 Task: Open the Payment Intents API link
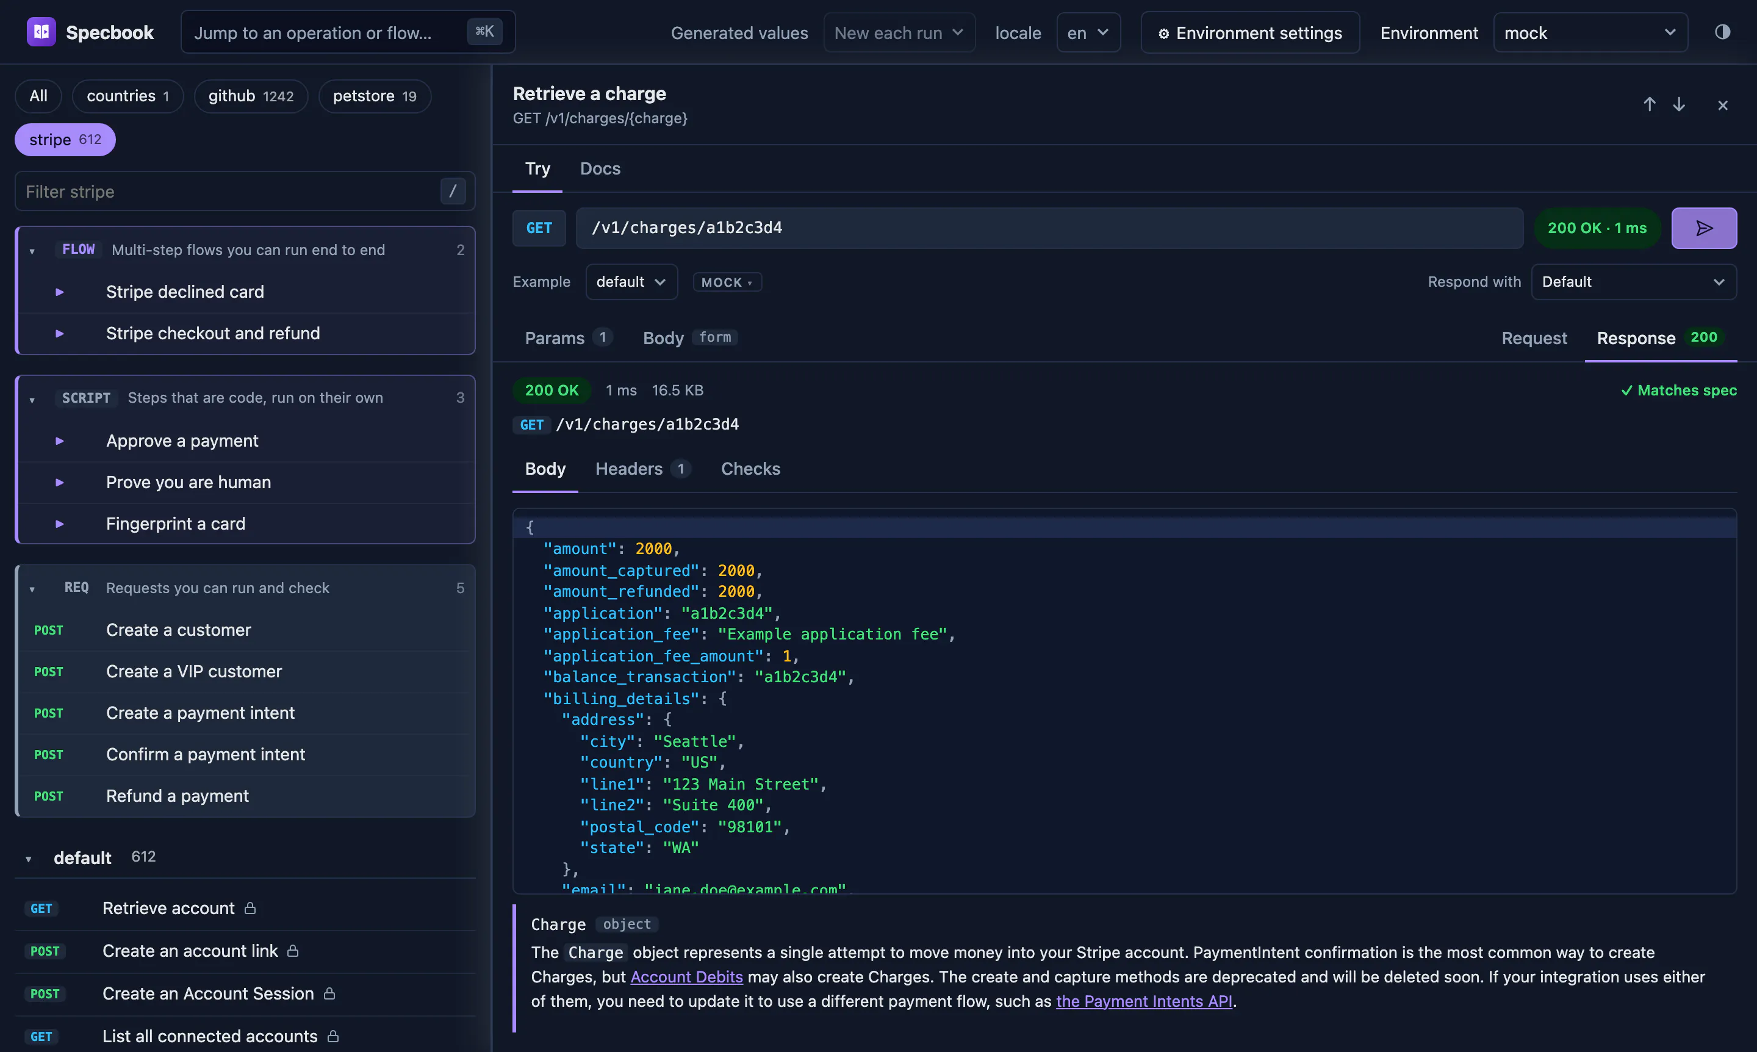coord(1143,1001)
